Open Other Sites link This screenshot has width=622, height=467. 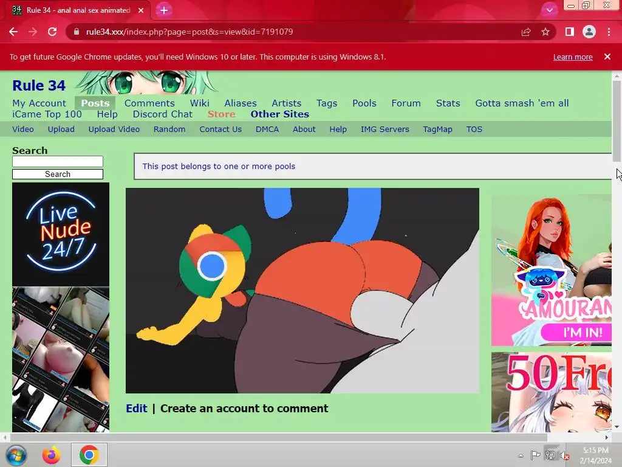tap(279, 114)
